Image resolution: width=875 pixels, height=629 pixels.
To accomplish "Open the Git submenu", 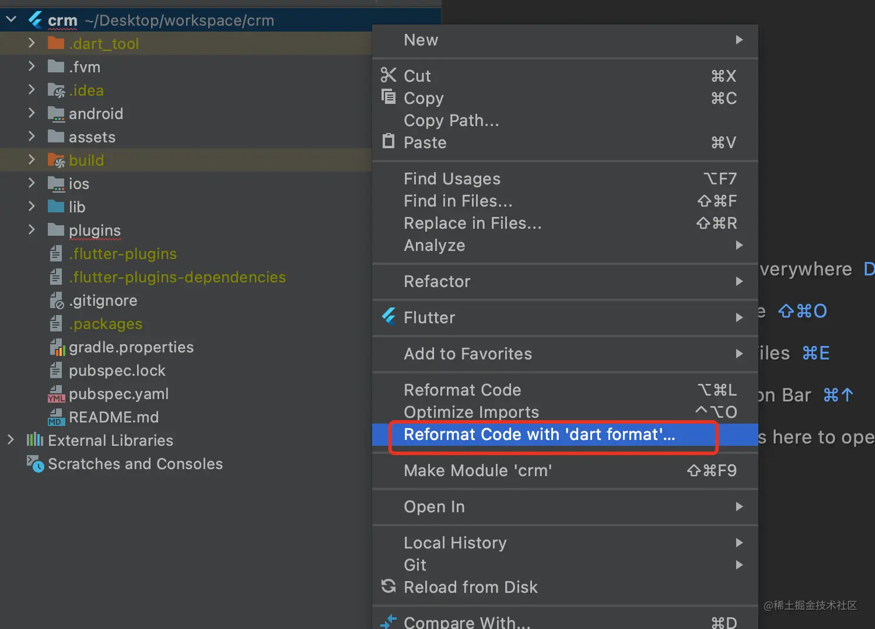I will [565, 565].
